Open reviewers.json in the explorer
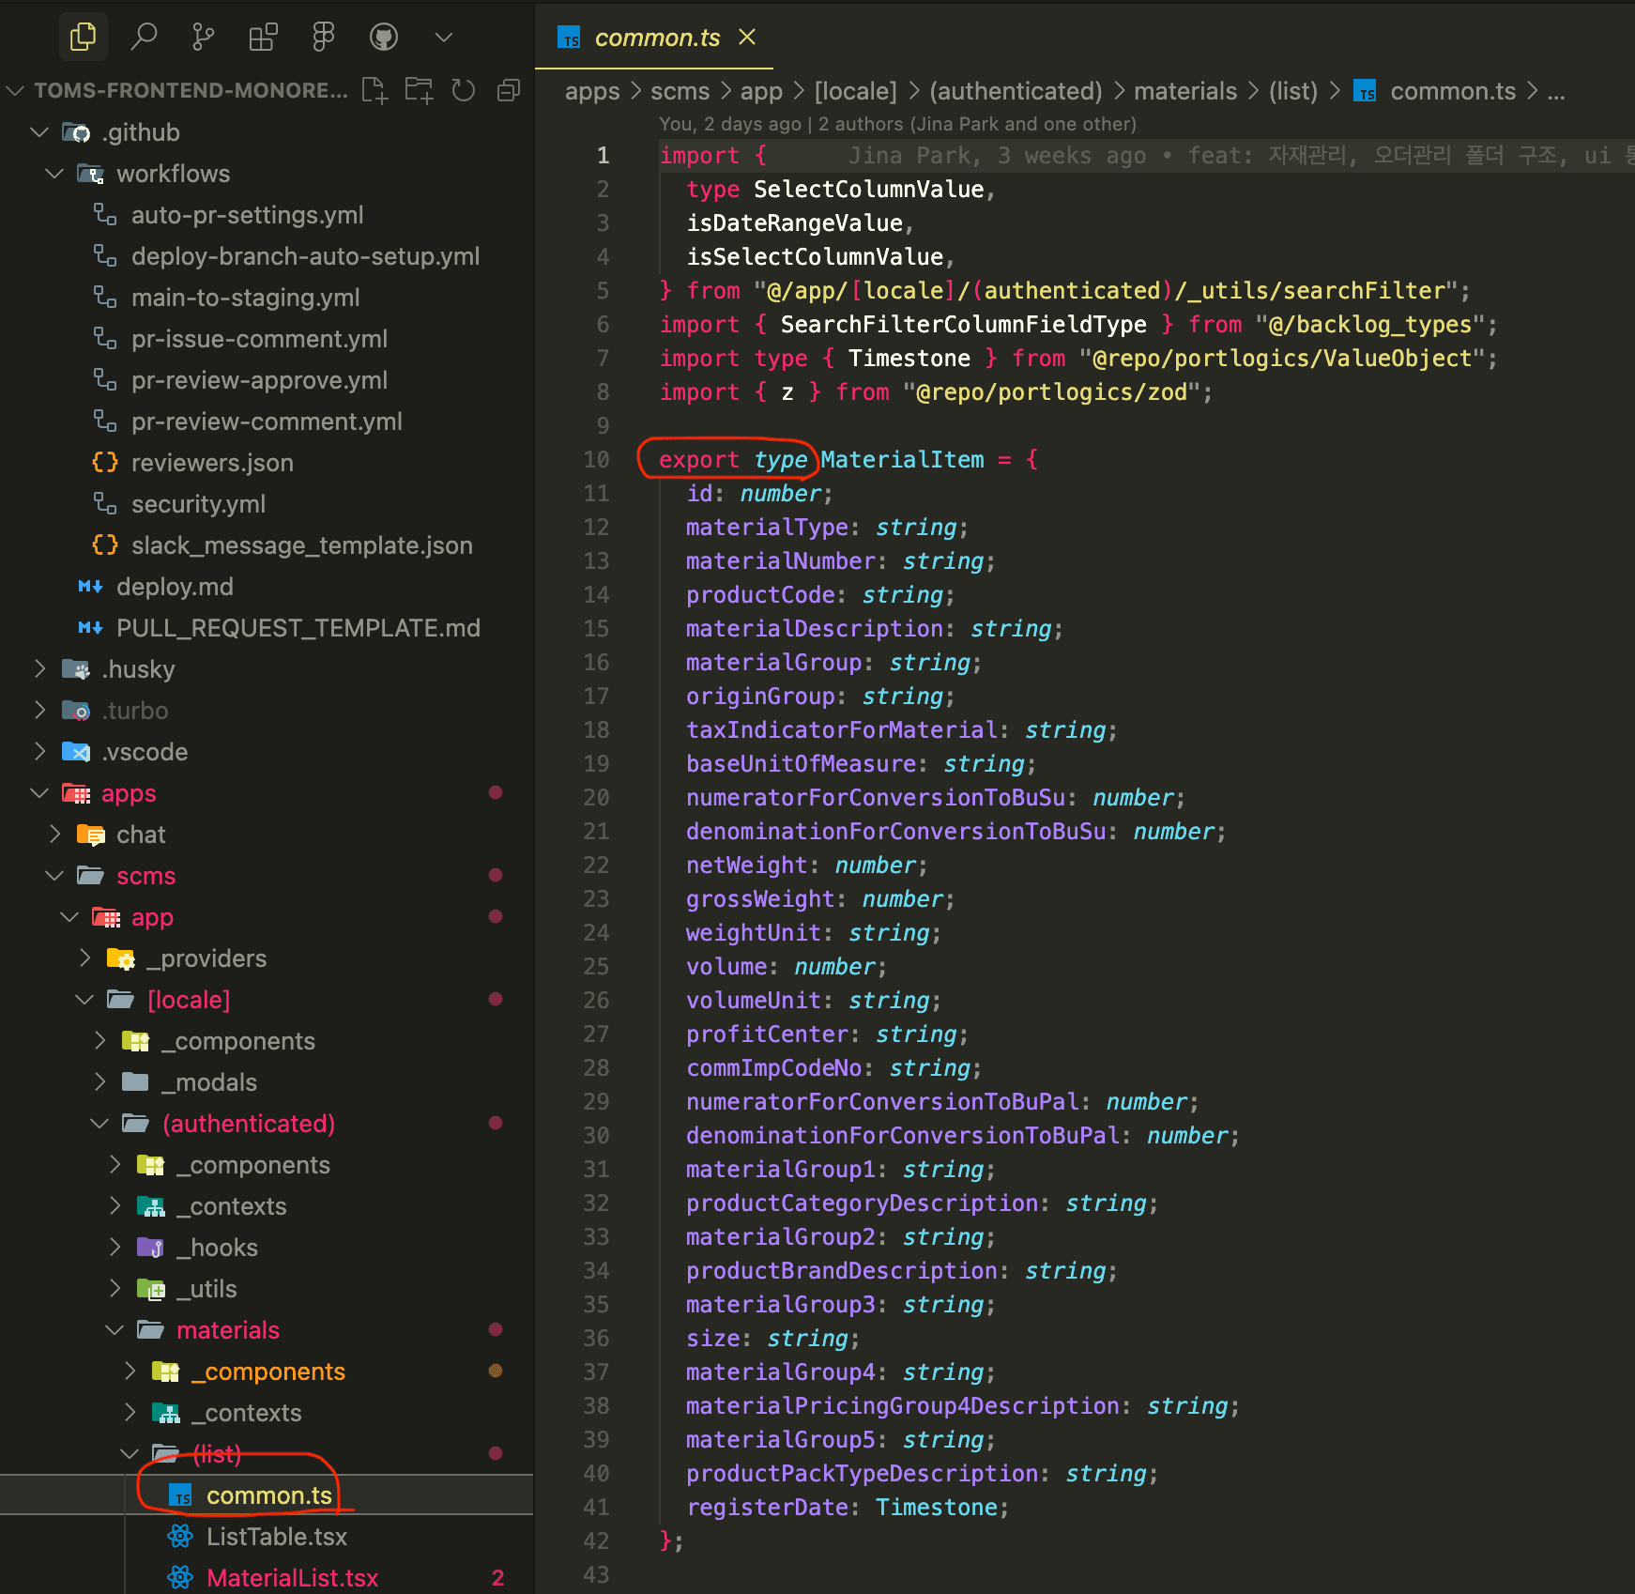This screenshot has width=1635, height=1594. (212, 463)
